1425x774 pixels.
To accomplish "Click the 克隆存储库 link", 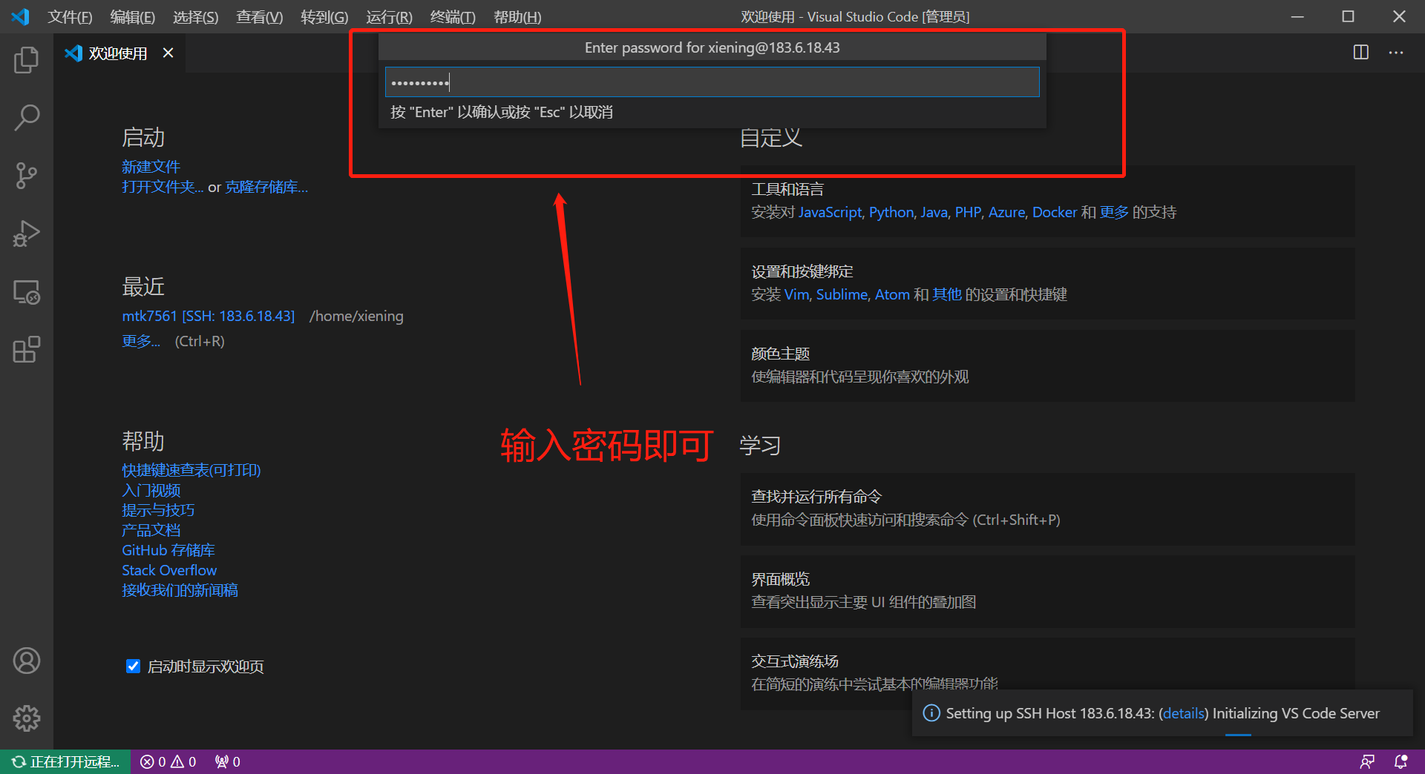I will pos(266,187).
